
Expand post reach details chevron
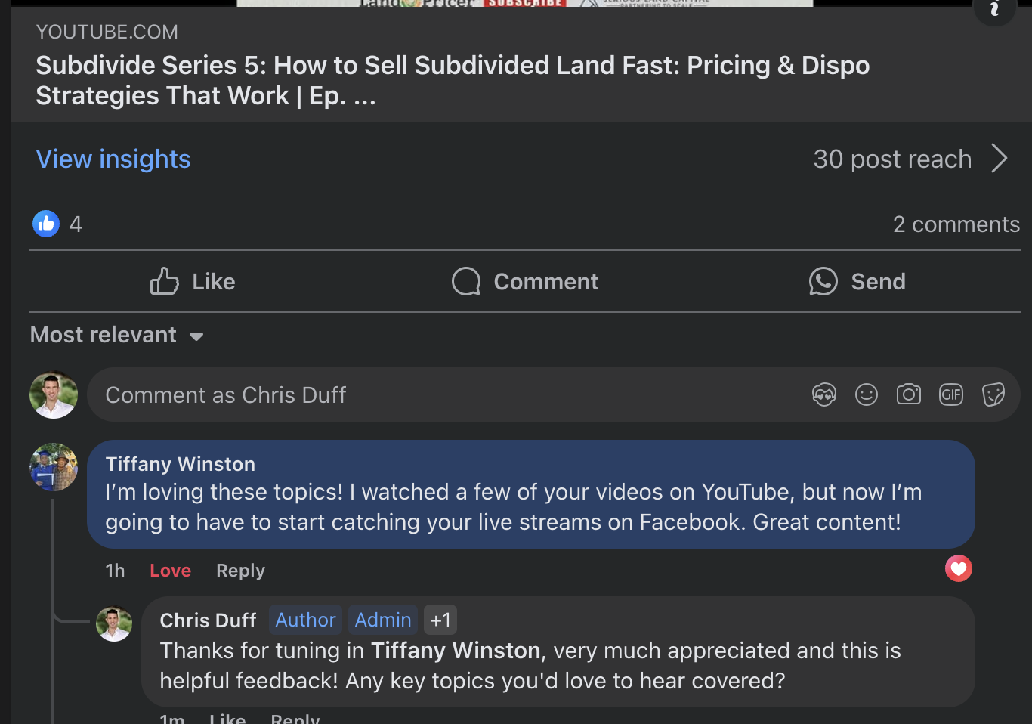(x=999, y=159)
